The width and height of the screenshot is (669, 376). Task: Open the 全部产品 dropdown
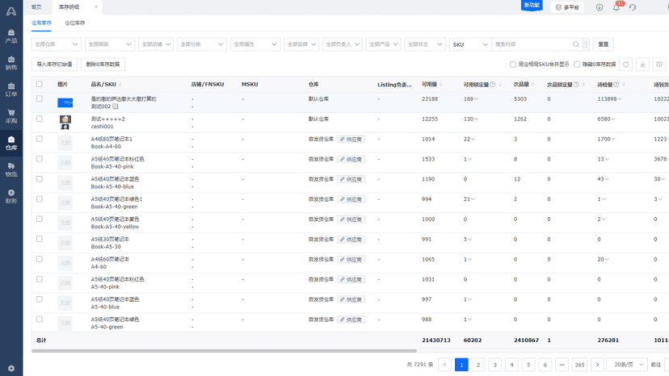tap(383, 44)
